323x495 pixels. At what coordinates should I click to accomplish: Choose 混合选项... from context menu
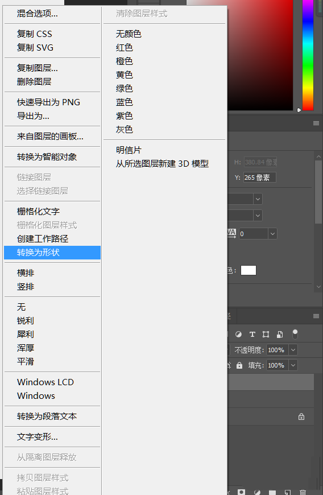[37, 14]
